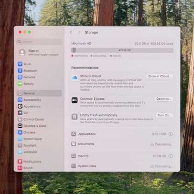Show info for Applications storage
194x194 pixels.
171,134
